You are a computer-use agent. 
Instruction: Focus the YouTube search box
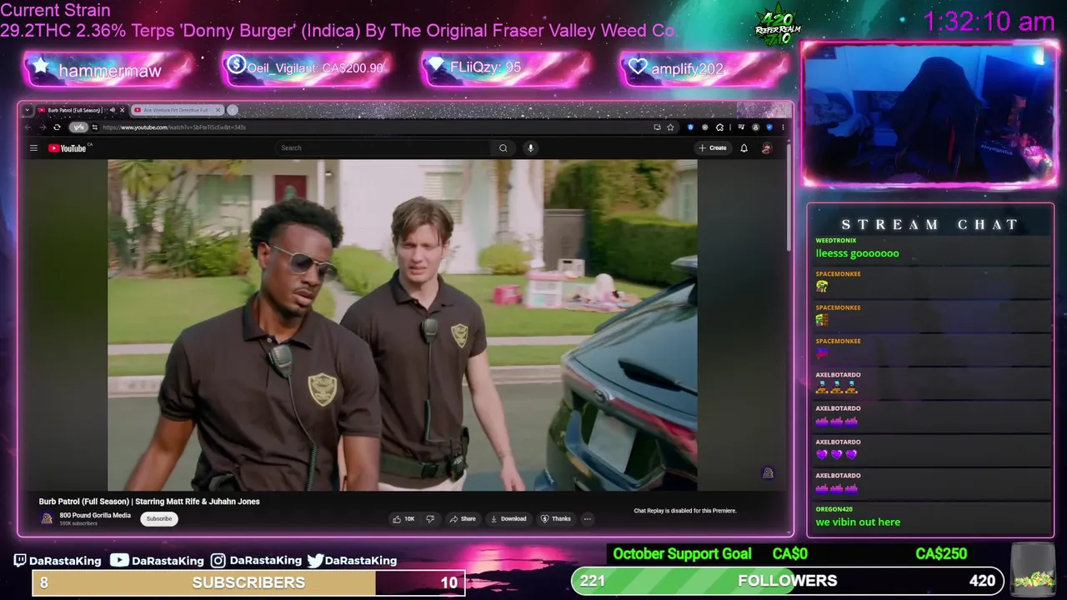[383, 148]
